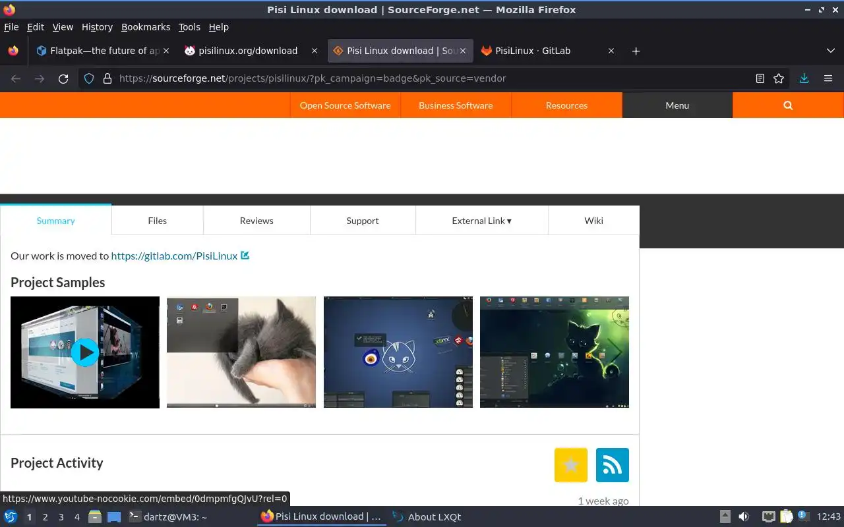Open the grey kitten screenshot thumbnail
Screen dimensions: 844x527
(241, 352)
